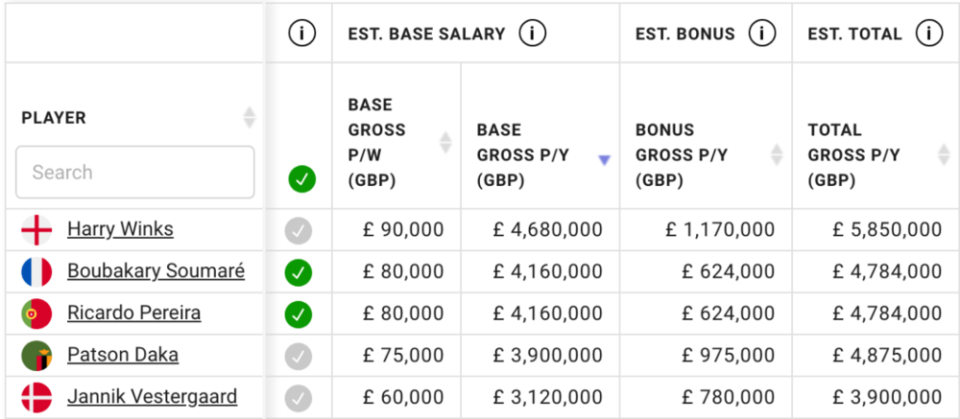Sort by Bonus Gross P/Y column arrows

[777, 154]
